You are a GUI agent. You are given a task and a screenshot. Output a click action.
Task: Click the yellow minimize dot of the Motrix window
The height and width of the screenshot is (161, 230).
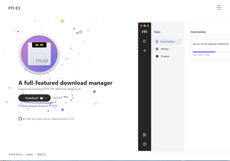point(145,26)
